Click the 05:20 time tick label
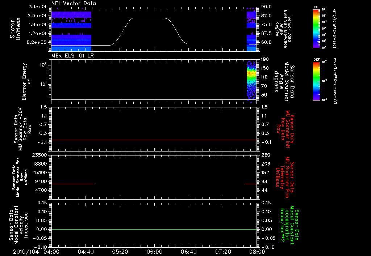371x256 pixels. point(120,252)
